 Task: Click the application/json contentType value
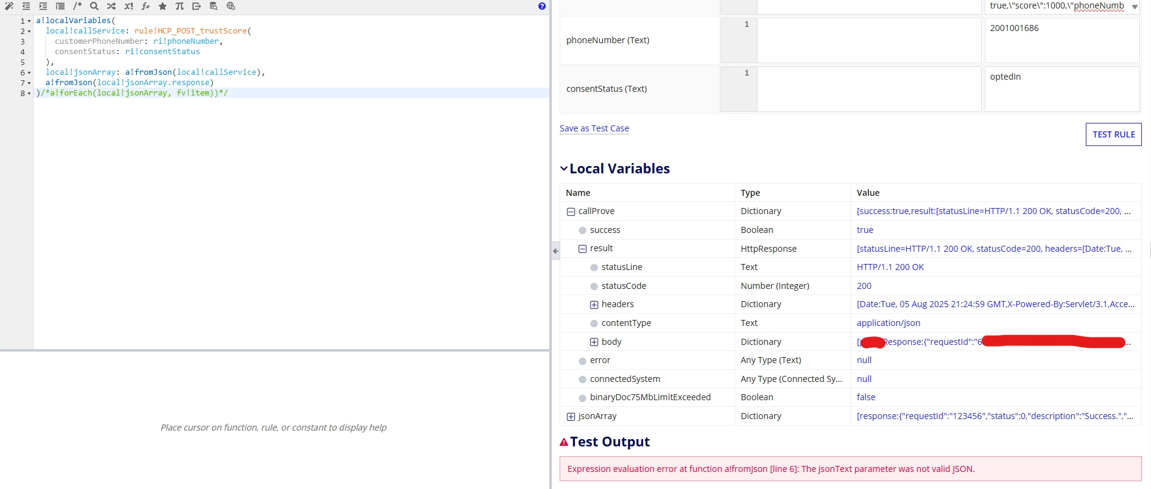(x=888, y=323)
